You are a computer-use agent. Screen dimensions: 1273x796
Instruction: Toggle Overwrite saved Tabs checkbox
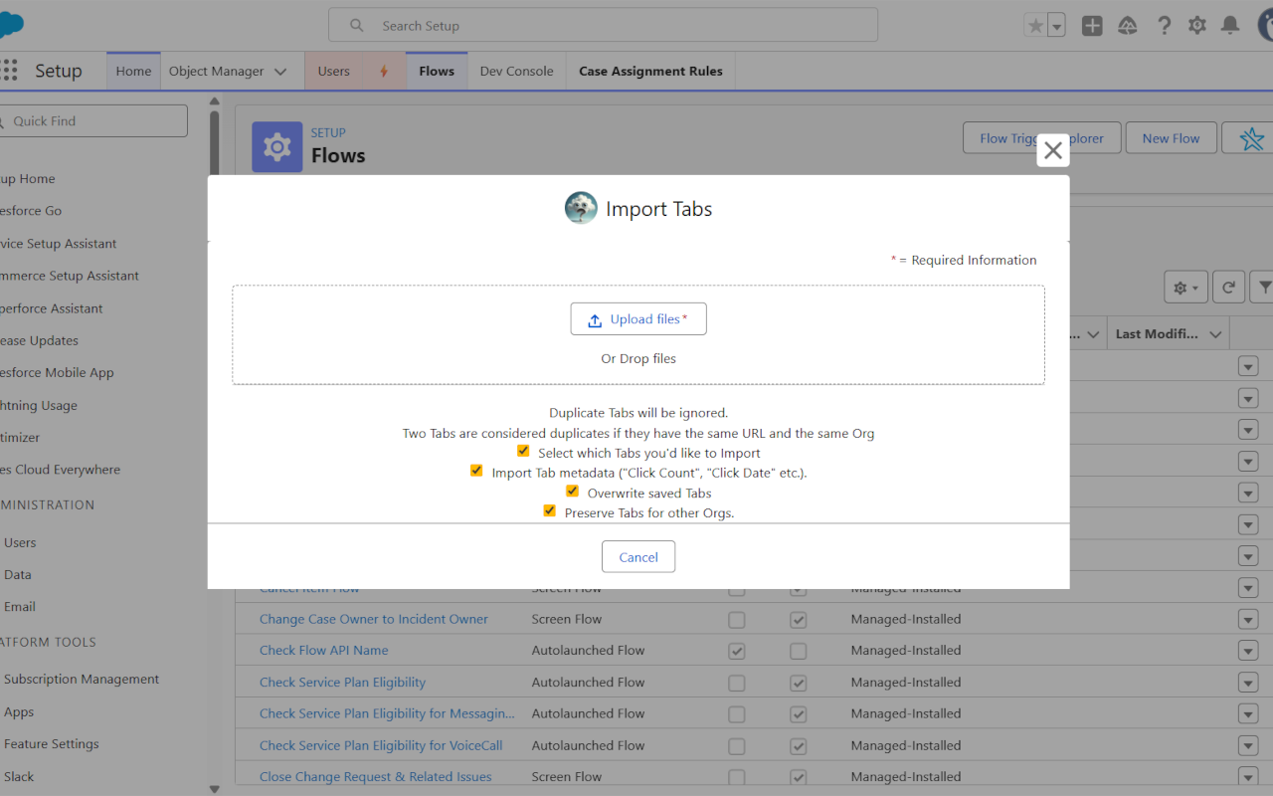(572, 491)
